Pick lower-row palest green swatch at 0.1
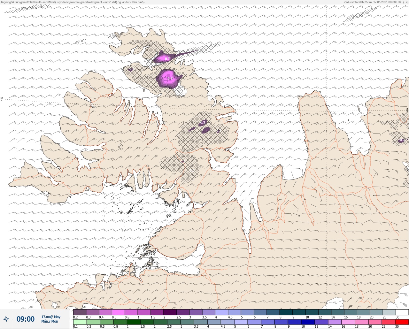 [80, 322]
